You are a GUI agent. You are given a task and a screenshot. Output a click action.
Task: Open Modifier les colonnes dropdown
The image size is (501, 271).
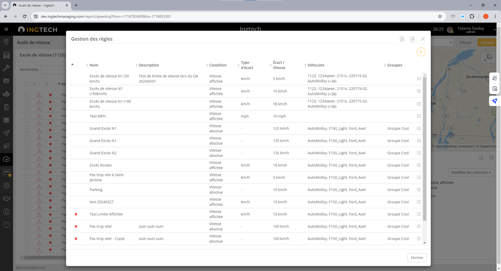tap(471, 172)
